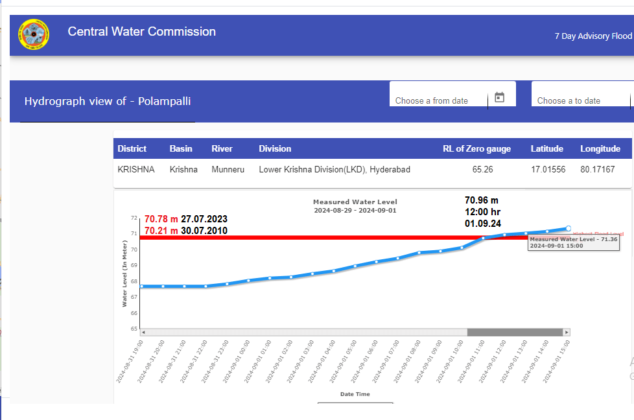This screenshot has width=634, height=420.
Task: Open the from-date calendar picker icon
Action: pyautogui.click(x=499, y=97)
